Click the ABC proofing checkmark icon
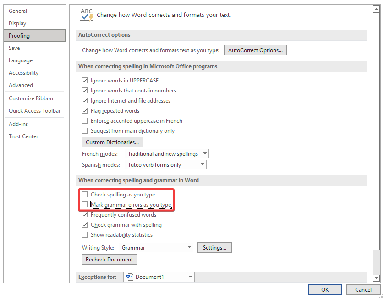This screenshot has width=384, height=299. coord(86,14)
